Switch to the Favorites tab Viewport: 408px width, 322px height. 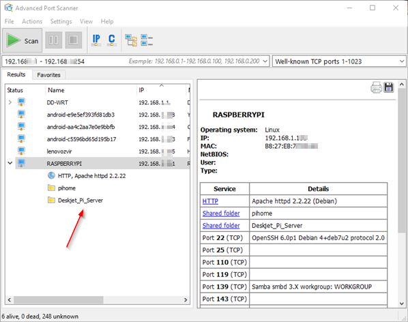tap(48, 75)
